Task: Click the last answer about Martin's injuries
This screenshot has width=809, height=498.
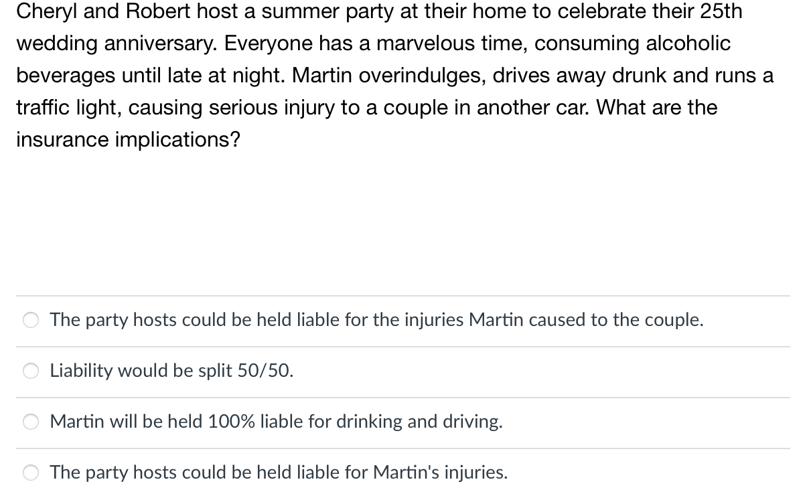Action: (279, 473)
